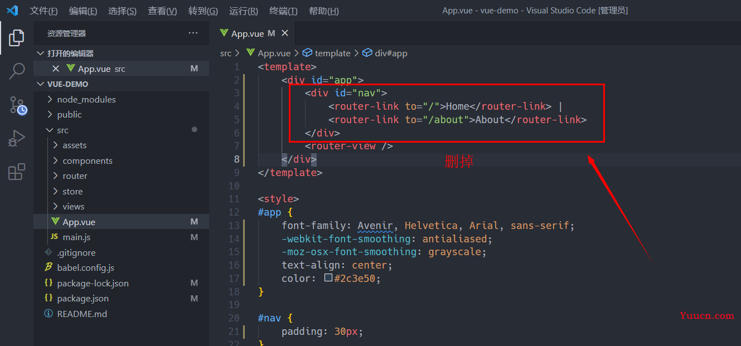Open the .gitignore file
Screen dimensions: 741x346
121,252
